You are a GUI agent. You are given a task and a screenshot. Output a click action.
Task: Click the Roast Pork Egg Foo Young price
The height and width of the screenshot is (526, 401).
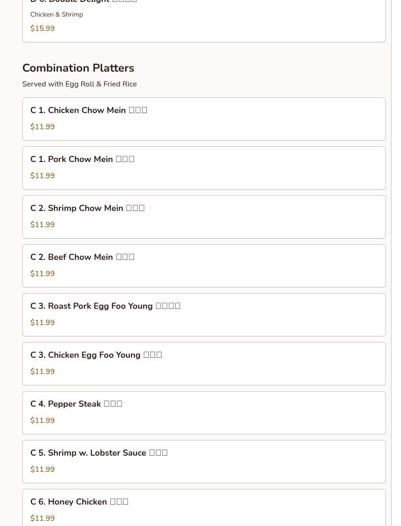tap(43, 322)
